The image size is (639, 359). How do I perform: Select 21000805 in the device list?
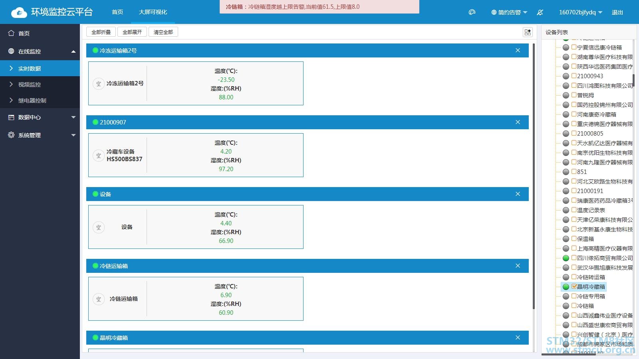click(x=590, y=134)
